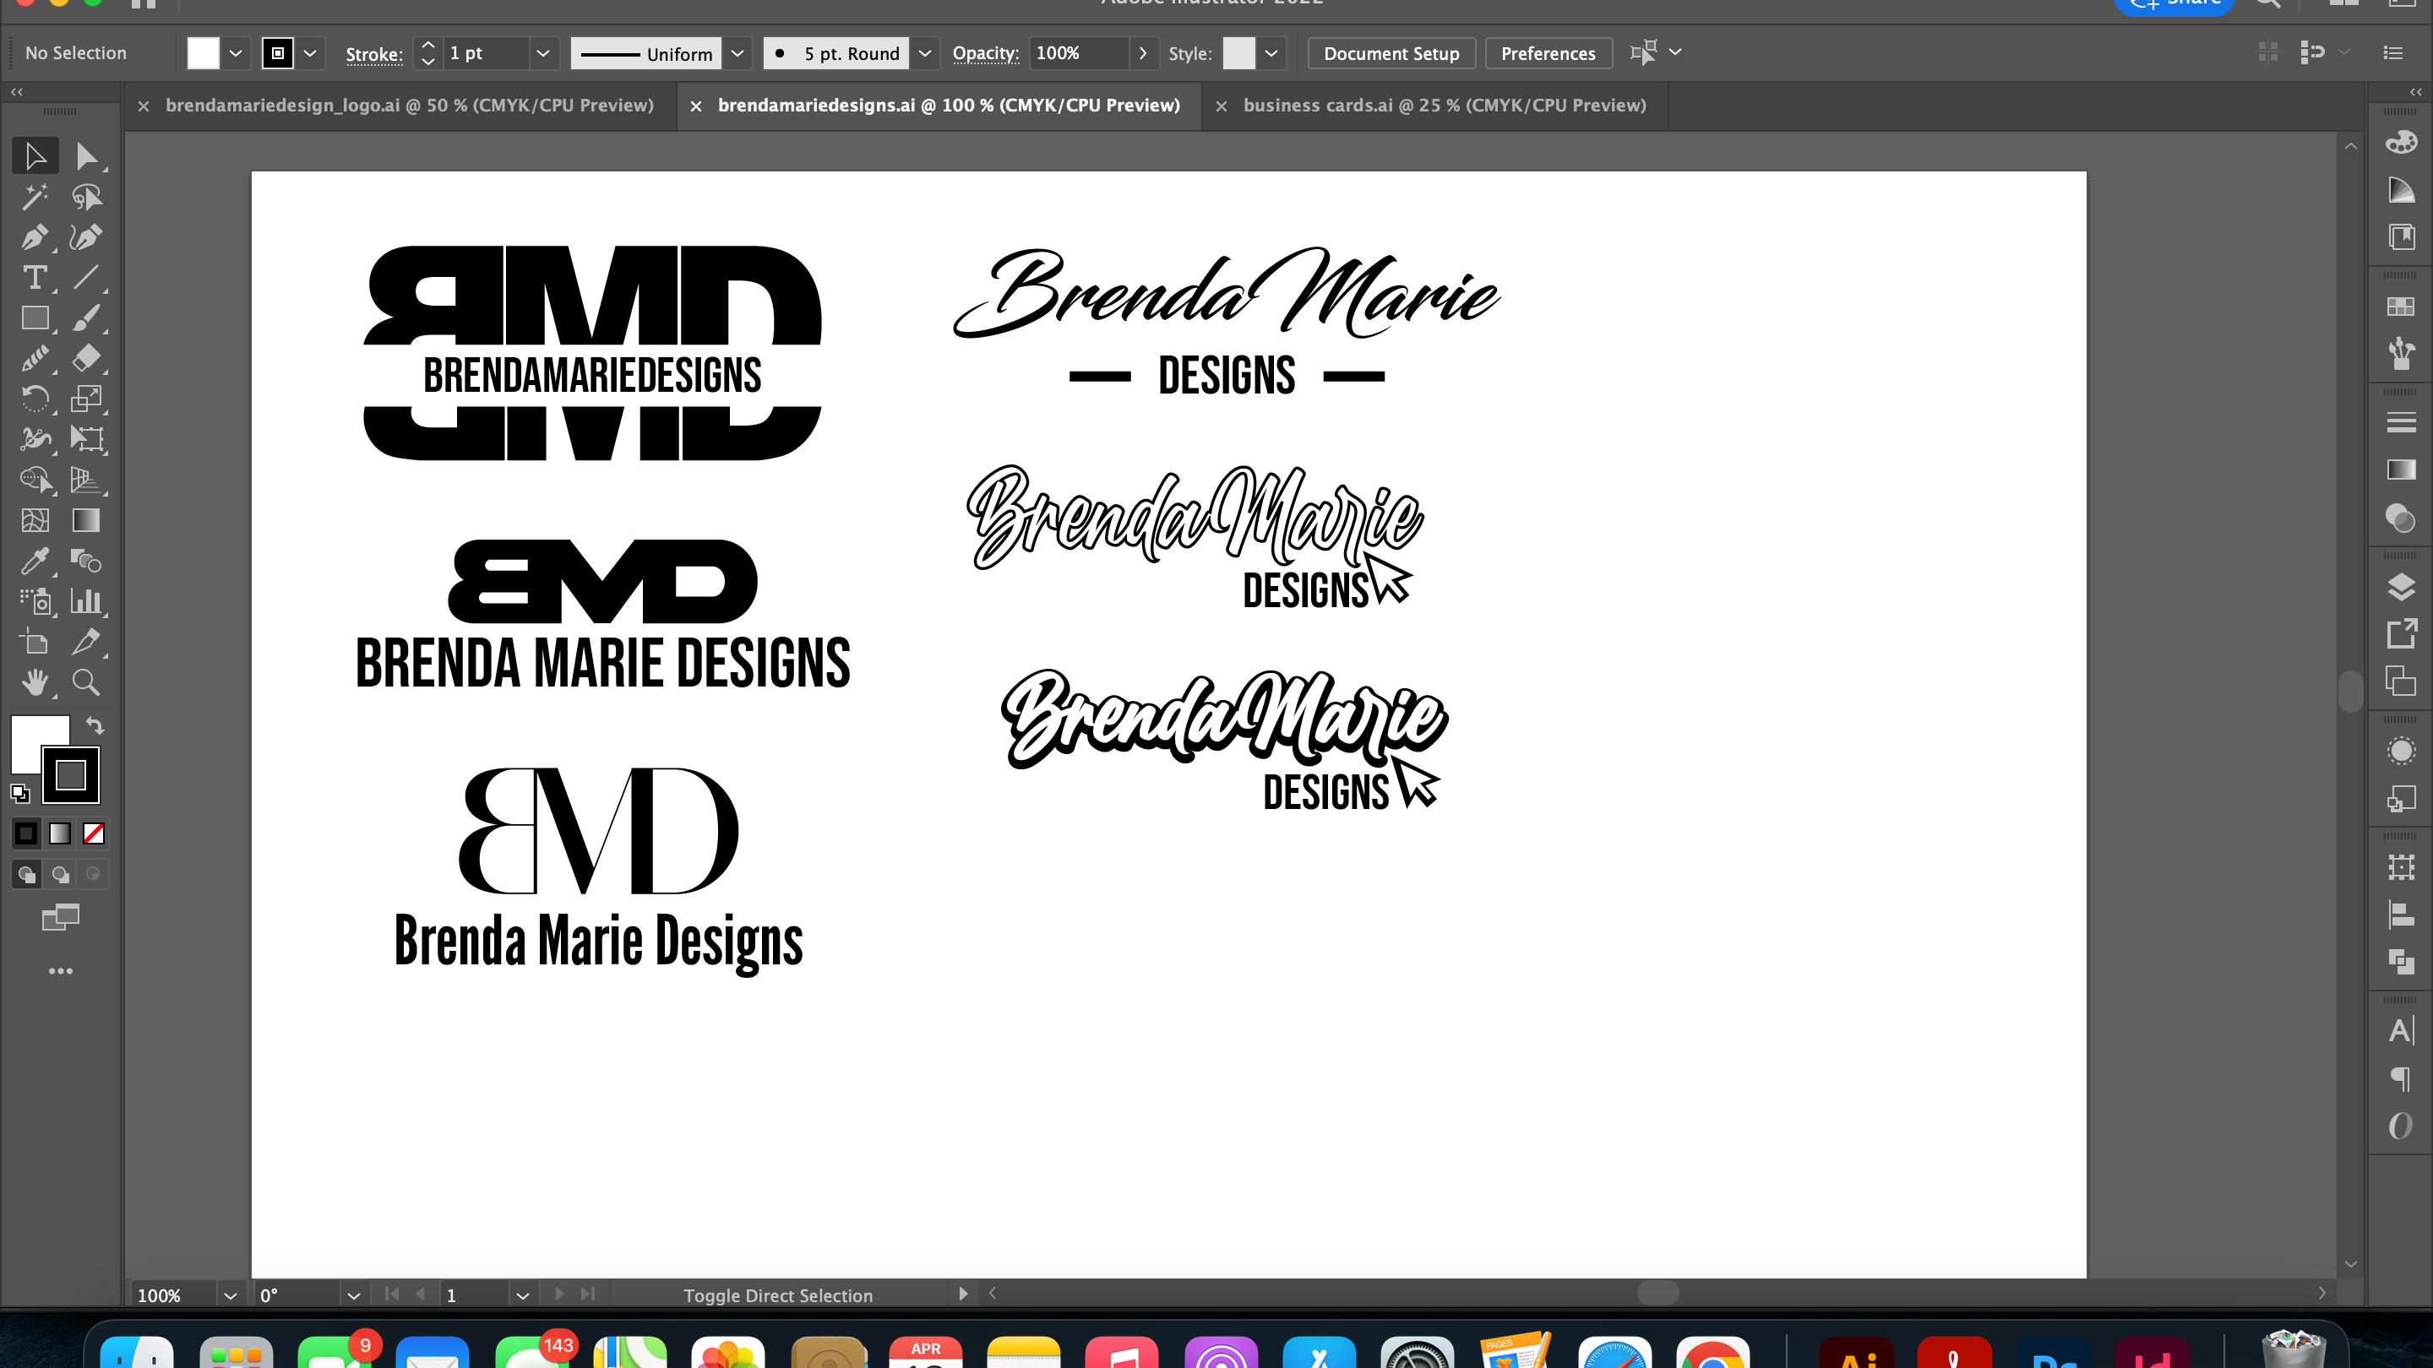Image resolution: width=2433 pixels, height=1368 pixels.
Task: Open stroke weight dropdown
Action: (543, 53)
